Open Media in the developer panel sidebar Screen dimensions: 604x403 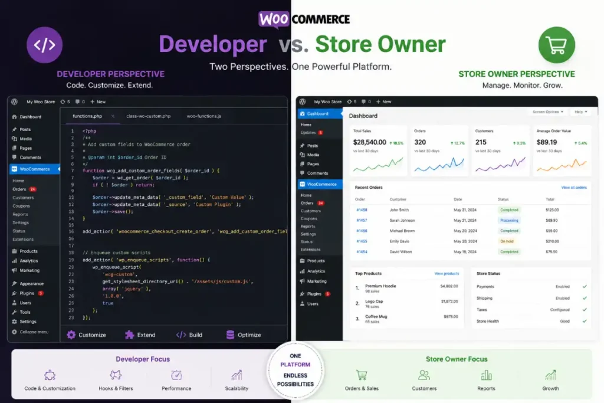22,139
